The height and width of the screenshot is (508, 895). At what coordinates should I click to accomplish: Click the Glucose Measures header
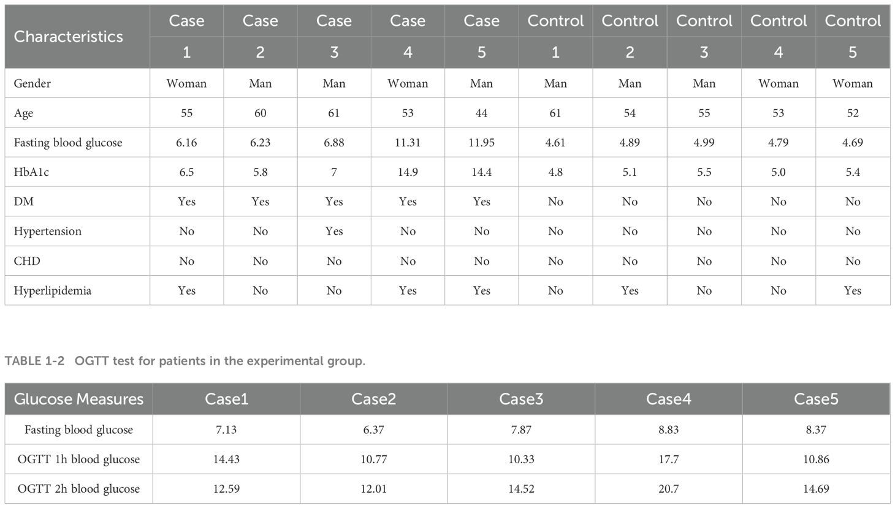click(78, 399)
